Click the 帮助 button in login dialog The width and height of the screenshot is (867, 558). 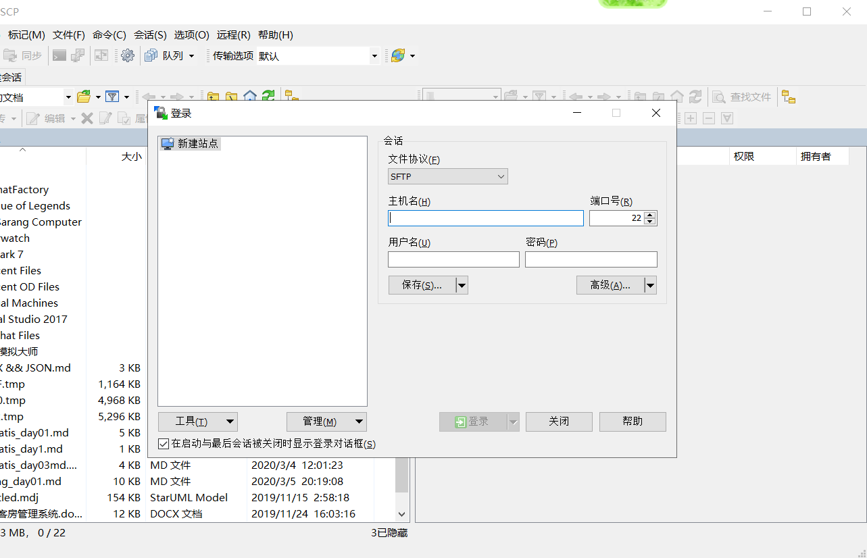tap(633, 422)
